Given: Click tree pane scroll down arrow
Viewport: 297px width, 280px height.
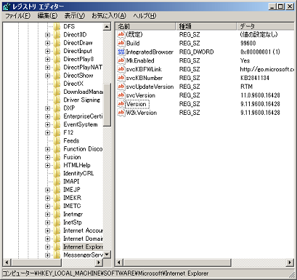Looking at the screenshot, I should (107, 255).
